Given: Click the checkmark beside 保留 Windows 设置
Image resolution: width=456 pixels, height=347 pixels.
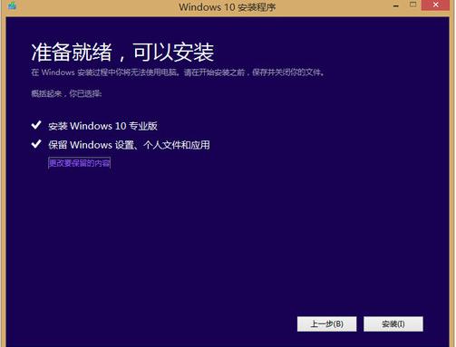Looking at the screenshot, I should [x=36, y=144].
